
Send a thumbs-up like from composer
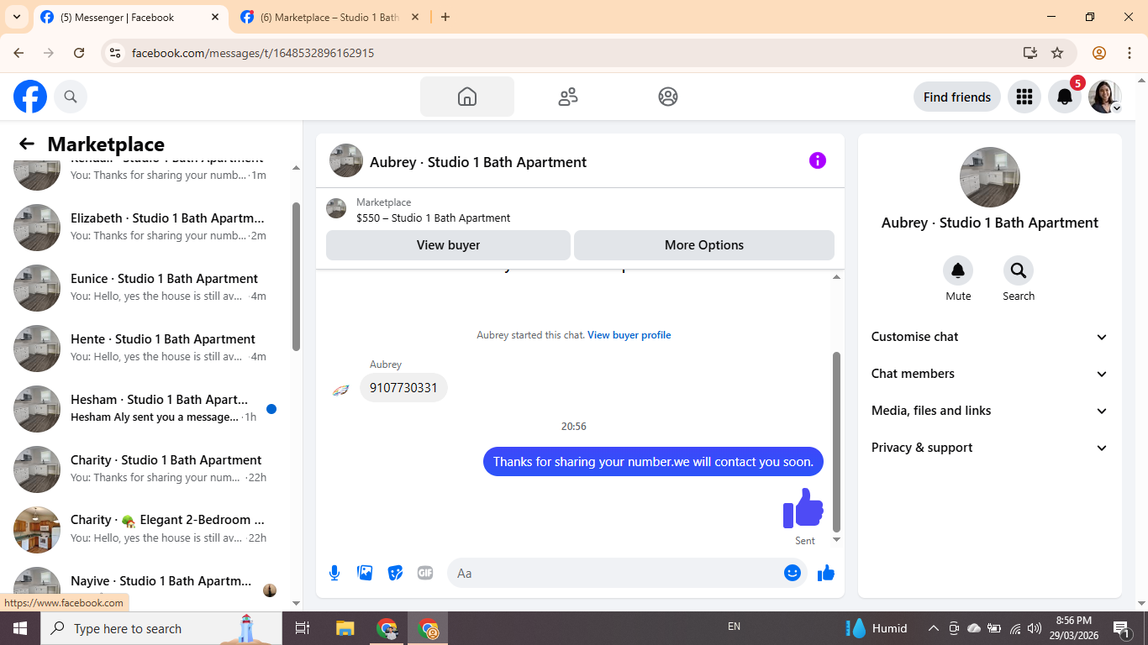[826, 573]
